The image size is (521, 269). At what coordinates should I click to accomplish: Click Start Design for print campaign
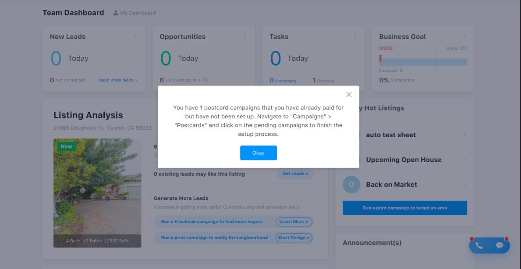coord(294,238)
